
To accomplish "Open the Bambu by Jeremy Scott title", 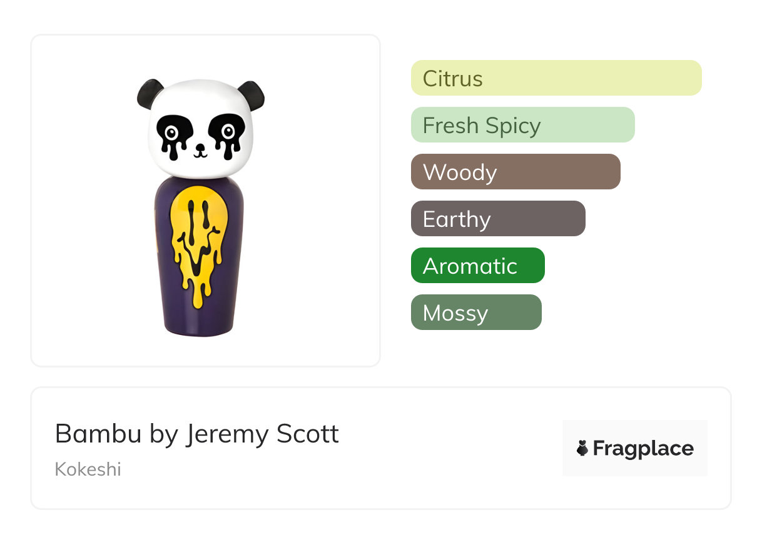I will tap(196, 434).
